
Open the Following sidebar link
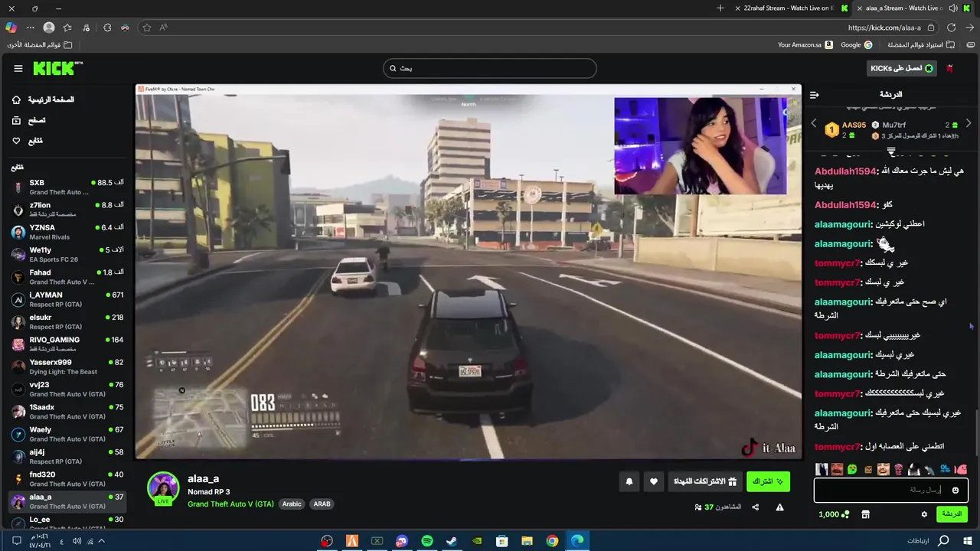click(x=27, y=141)
